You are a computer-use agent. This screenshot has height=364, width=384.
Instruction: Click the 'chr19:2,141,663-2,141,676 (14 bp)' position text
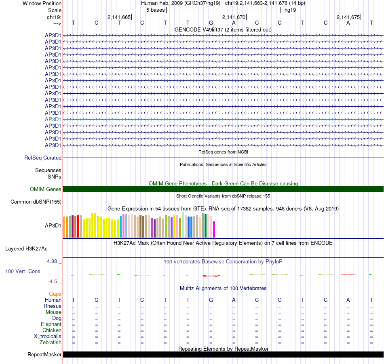[265, 3]
